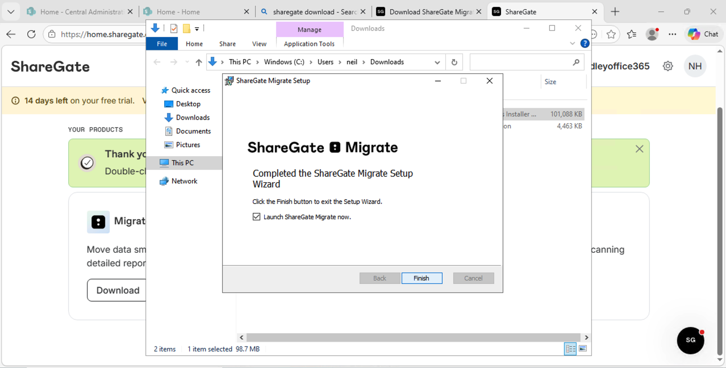Screen dimensions: 726x368
Task: Refresh the Downloads folder view
Action: [x=454, y=62]
